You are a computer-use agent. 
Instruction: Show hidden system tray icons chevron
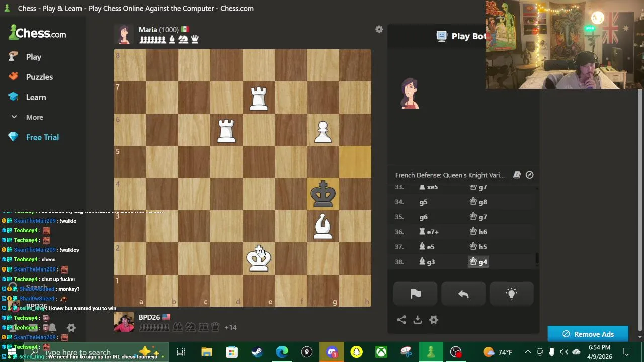[528, 352]
